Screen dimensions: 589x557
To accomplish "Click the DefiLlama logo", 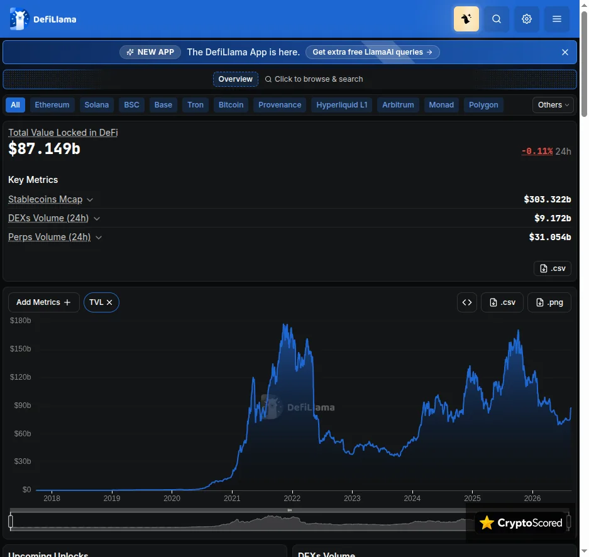I will tap(43, 19).
